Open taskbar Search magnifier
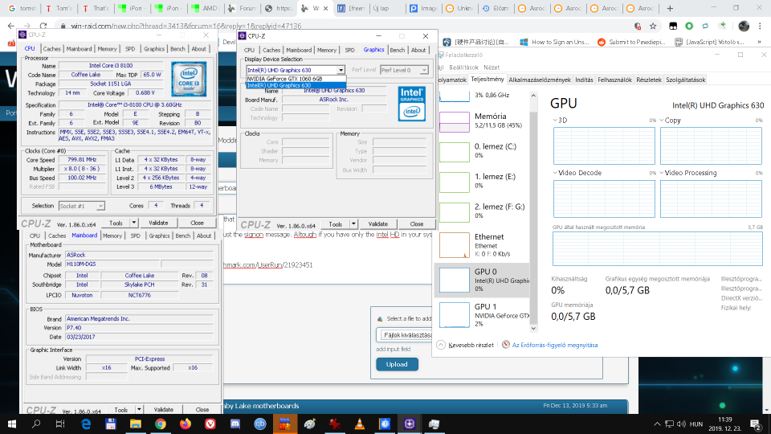The height and width of the screenshot is (434, 771). [36, 424]
